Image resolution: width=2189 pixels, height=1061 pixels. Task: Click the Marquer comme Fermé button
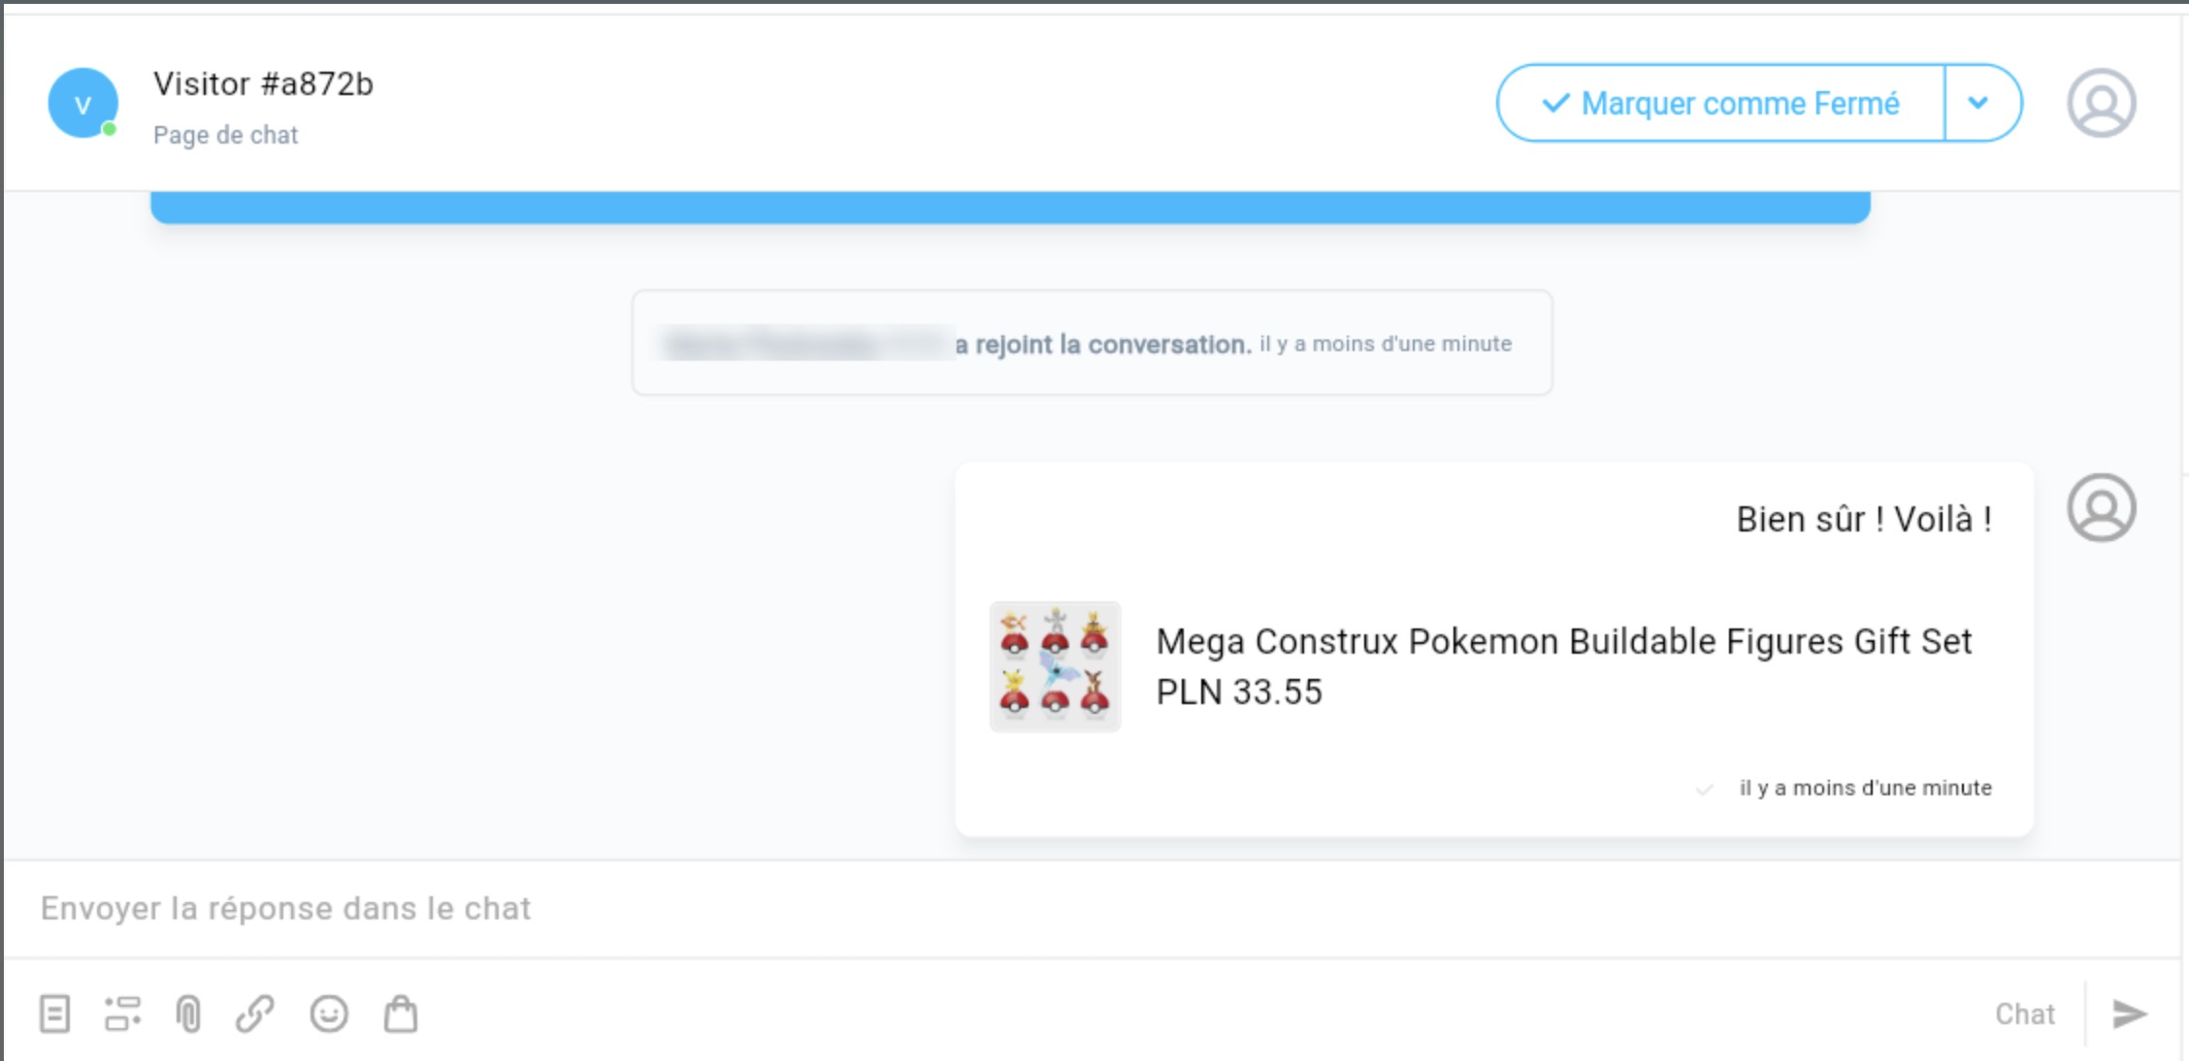(x=1721, y=103)
